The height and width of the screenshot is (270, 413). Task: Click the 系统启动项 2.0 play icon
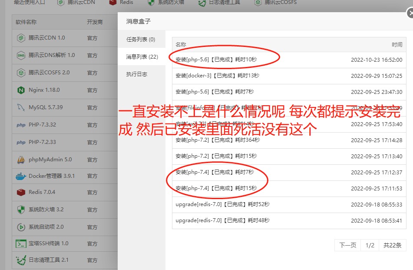(21, 227)
